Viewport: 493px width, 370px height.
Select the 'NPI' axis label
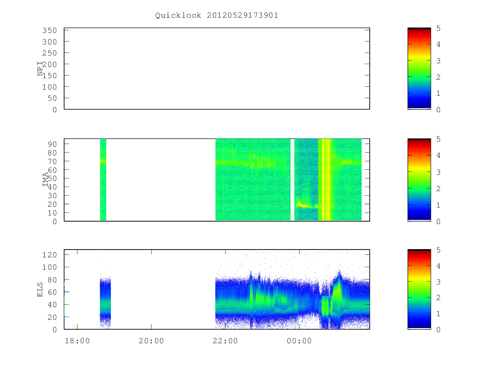40,69
